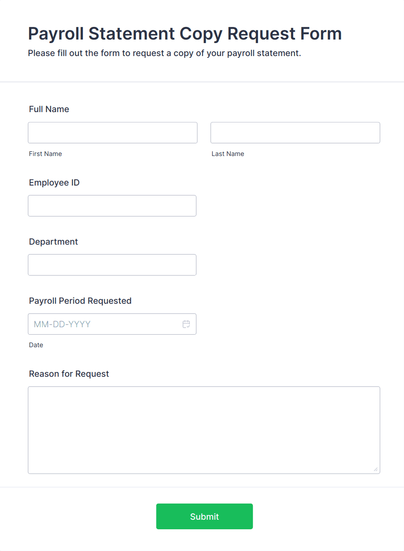Click the Department label

coord(53,242)
